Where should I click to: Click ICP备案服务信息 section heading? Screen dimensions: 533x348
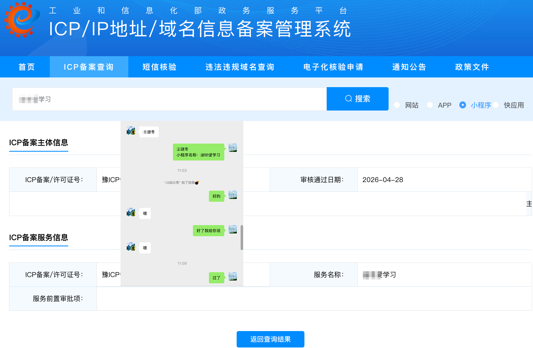click(39, 237)
